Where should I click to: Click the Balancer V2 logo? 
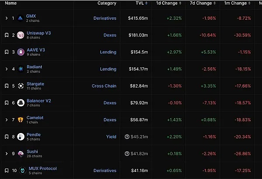click(x=21, y=103)
